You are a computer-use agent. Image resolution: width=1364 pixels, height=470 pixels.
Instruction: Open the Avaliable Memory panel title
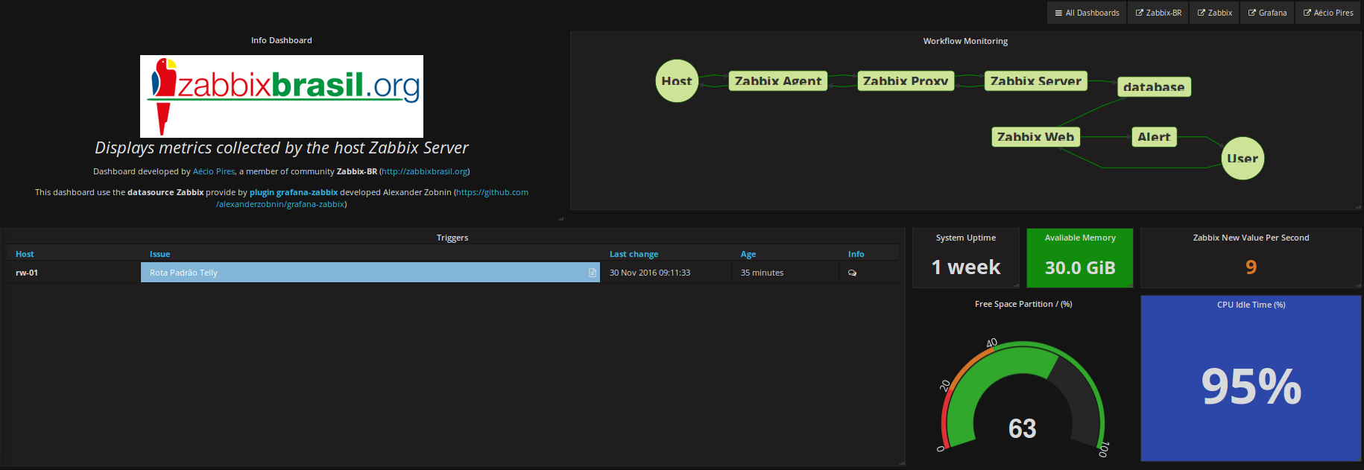(1080, 238)
